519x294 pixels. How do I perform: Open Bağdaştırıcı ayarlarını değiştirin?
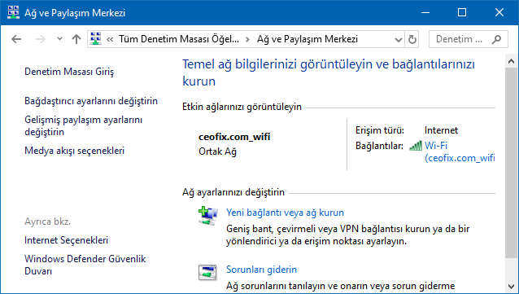click(x=91, y=101)
